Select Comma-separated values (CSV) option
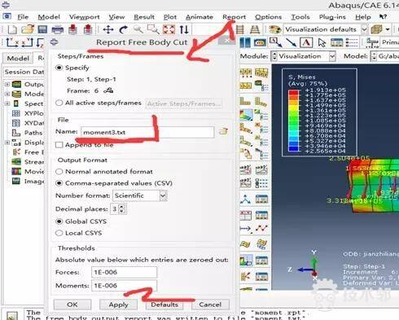399x320 pixels. click(x=59, y=183)
